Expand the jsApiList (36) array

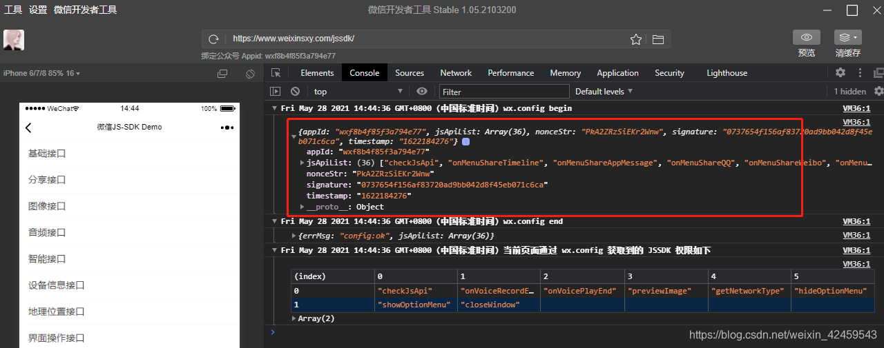click(x=302, y=163)
